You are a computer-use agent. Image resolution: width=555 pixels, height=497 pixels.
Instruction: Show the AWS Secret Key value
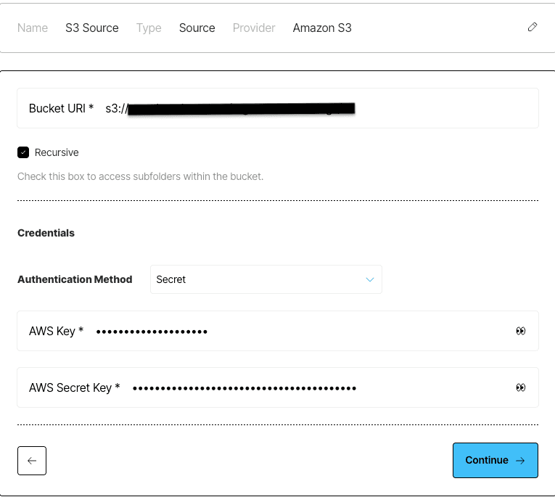tap(520, 387)
